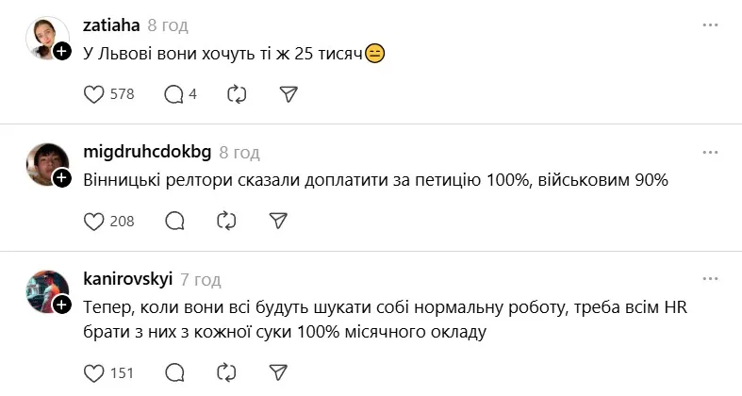Repost zatiaha's comment
Viewport: 742px width, 396px height.
pos(238,94)
